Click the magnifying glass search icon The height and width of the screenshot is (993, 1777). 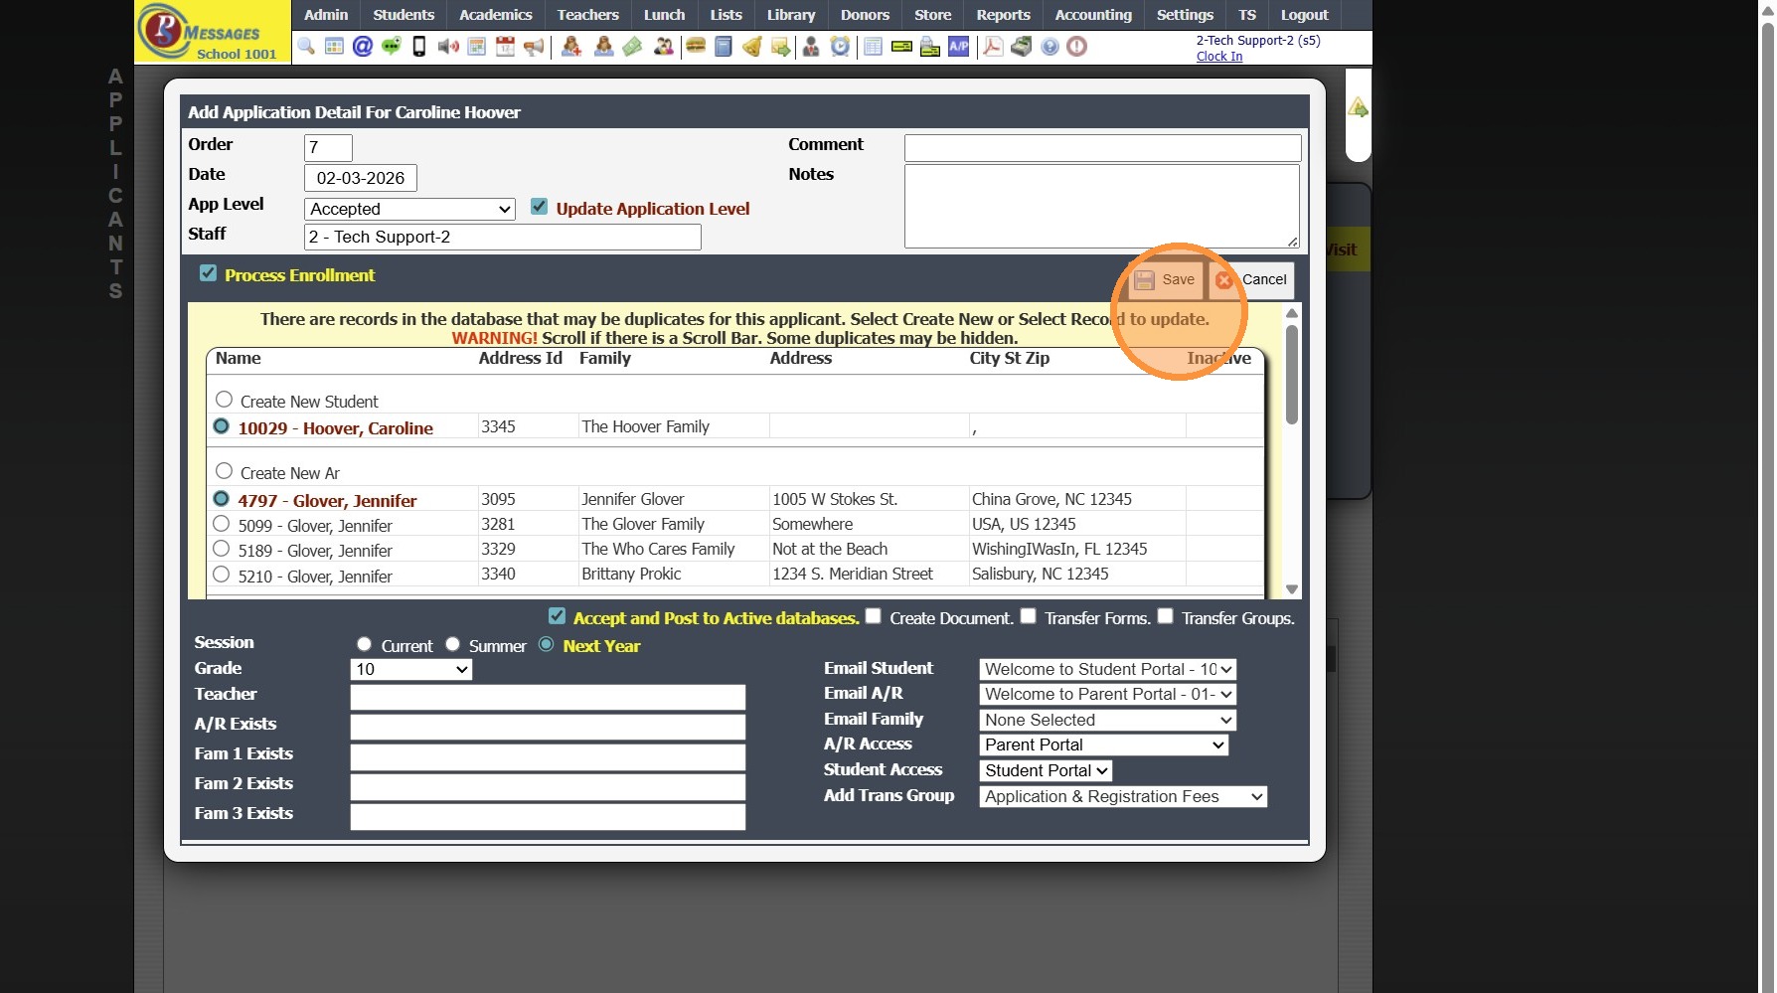(x=306, y=47)
